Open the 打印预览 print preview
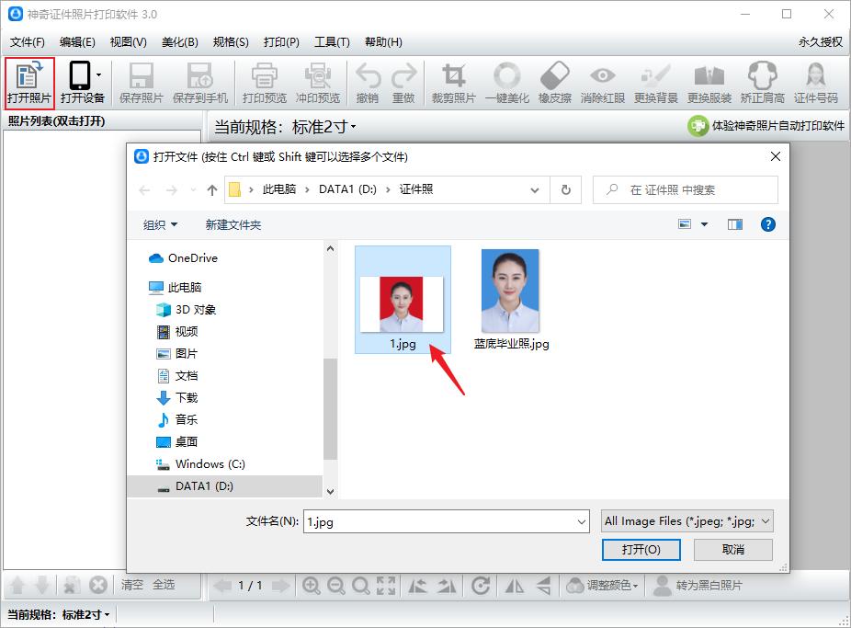Viewport: 851px width, 628px height. (266, 82)
